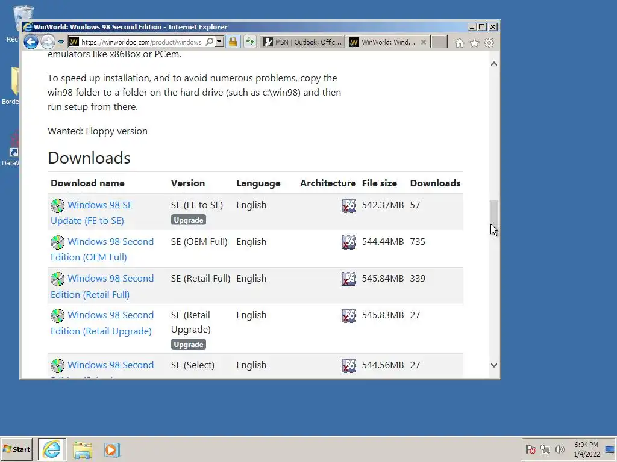Click the CD icon beside OEM Full row

point(57,242)
